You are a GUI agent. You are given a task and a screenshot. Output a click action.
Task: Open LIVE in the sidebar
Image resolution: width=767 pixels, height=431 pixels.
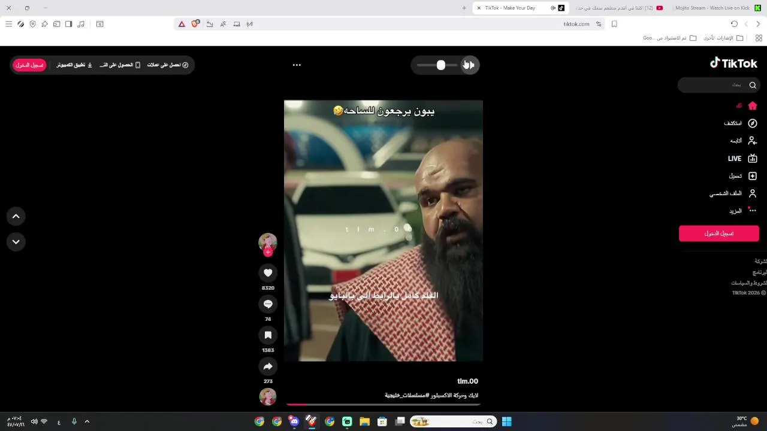coord(742,159)
